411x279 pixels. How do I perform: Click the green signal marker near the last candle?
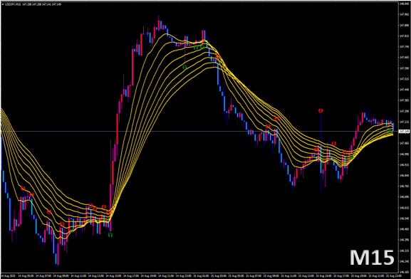coord(389,130)
